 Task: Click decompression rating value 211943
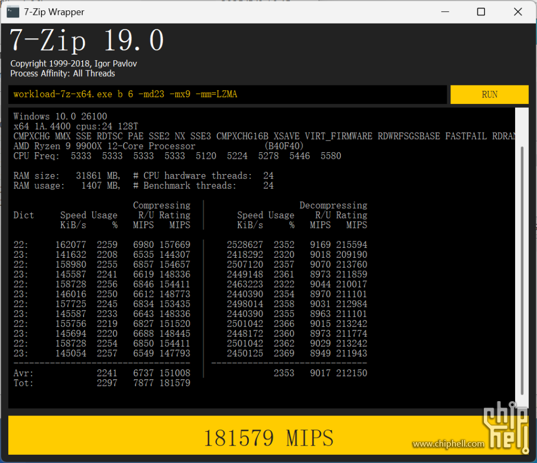coord(352,353)
